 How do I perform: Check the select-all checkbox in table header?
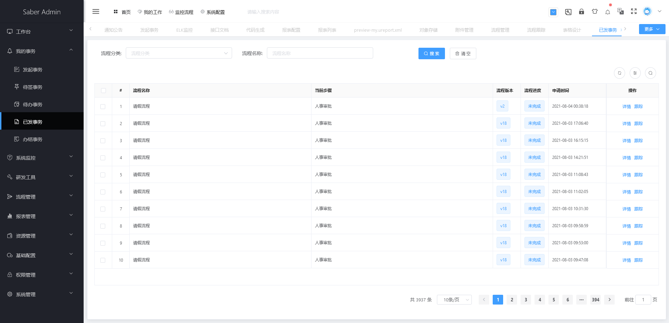pos(103,90)
